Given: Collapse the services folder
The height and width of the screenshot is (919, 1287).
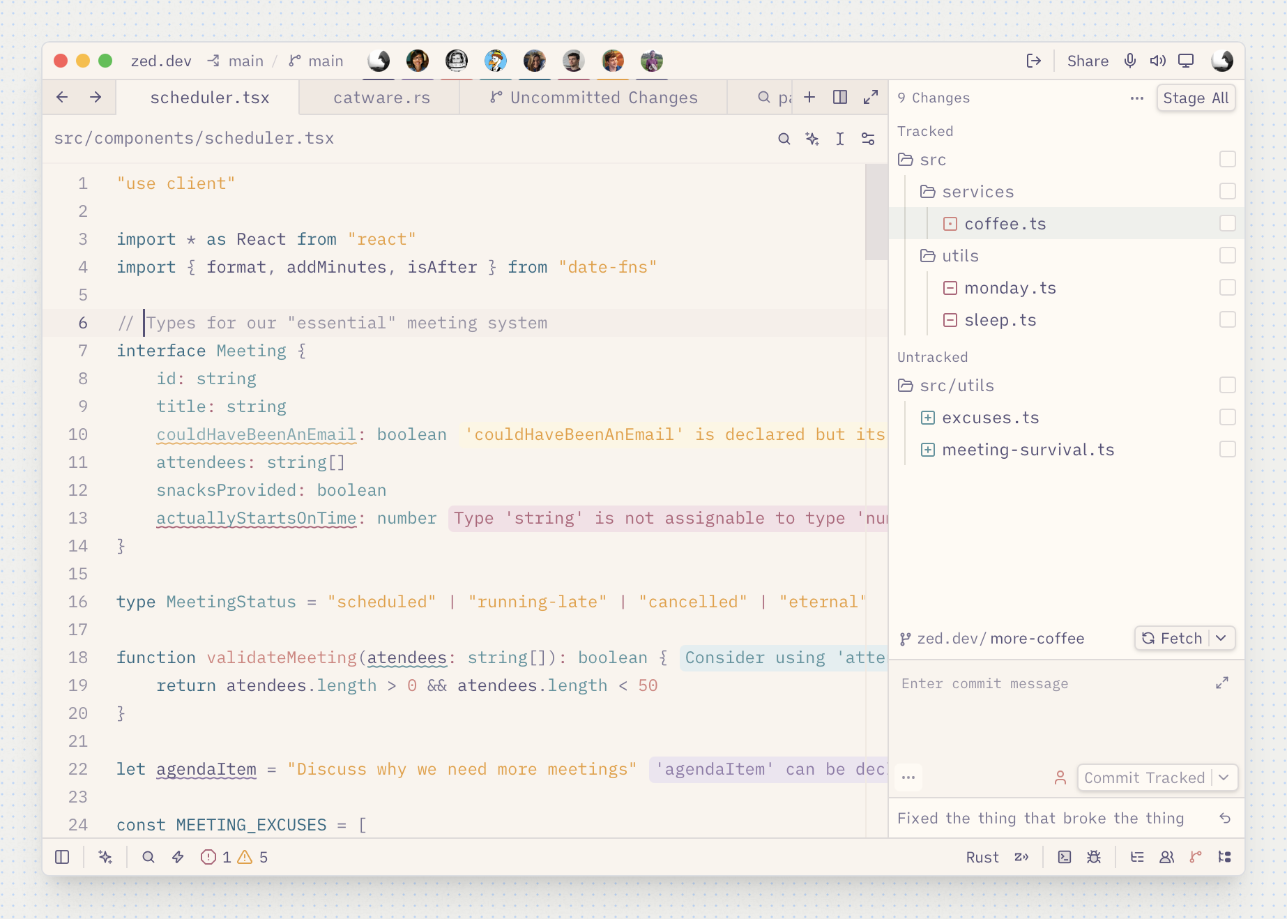Looking at the screenshot, I should [967, 192].
